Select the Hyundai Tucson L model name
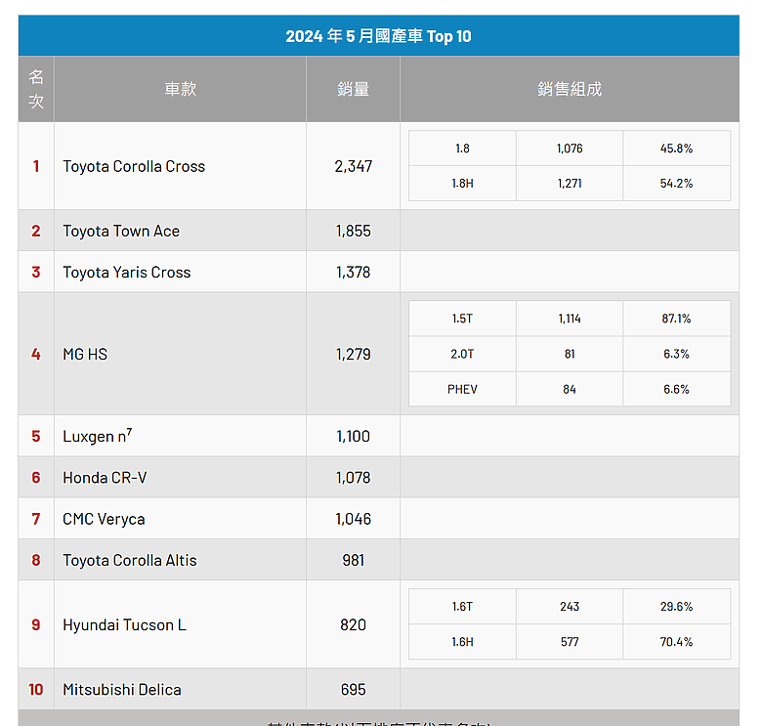Image resolution: width=762 pixels, height=726 pixels. click(124, 625)
